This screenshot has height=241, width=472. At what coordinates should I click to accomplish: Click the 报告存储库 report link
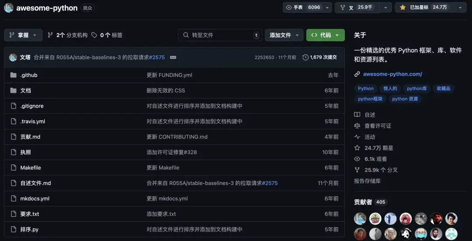point(367,181)
